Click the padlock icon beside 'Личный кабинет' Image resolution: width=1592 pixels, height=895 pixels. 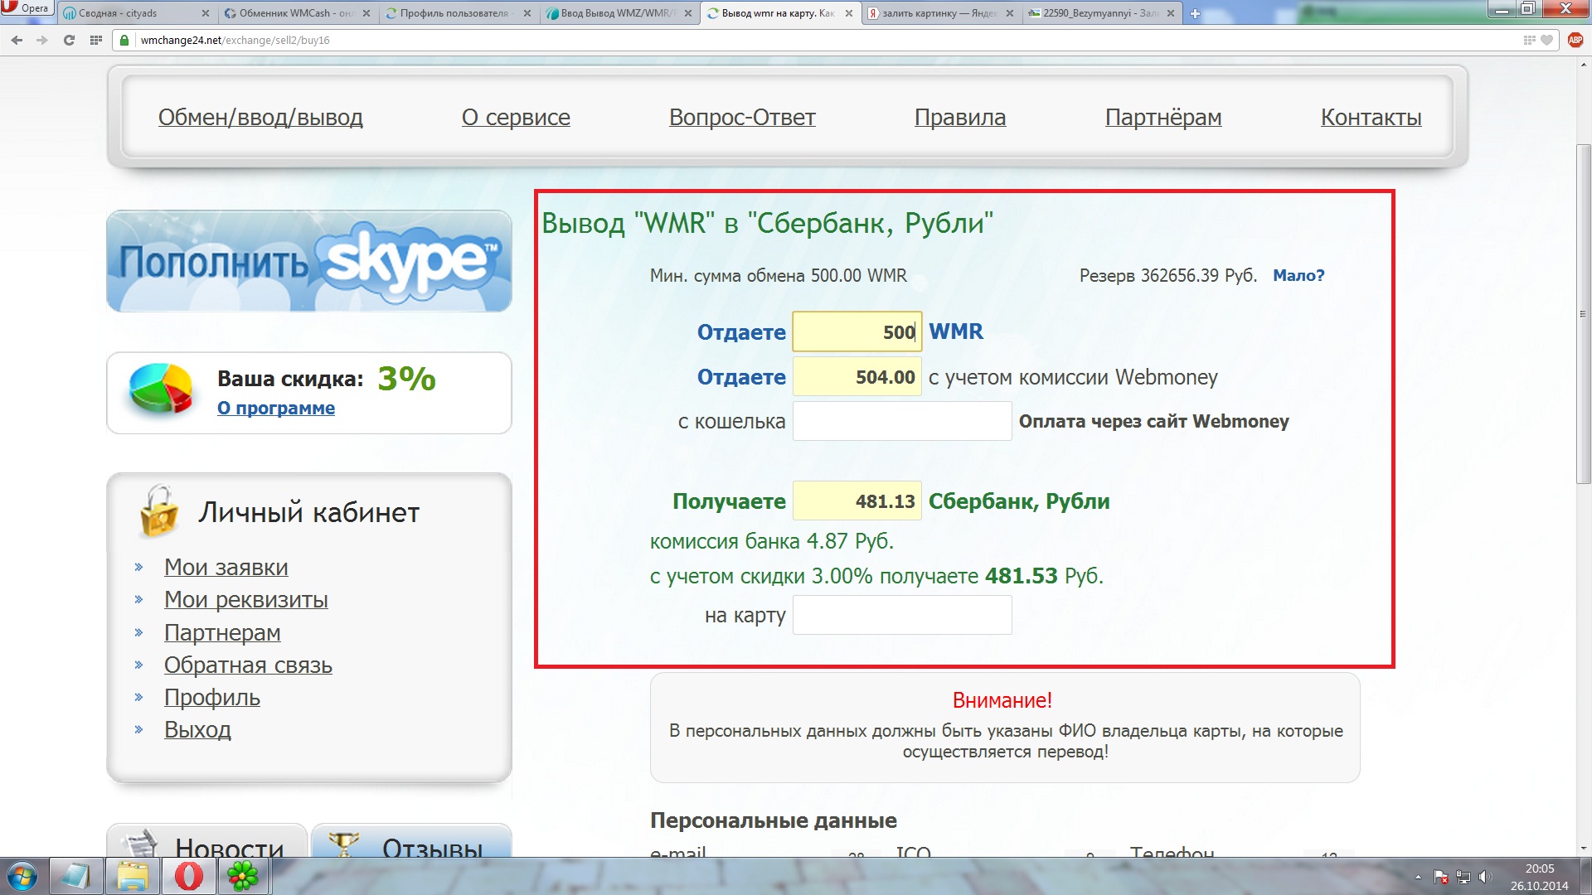click(159, 510)
